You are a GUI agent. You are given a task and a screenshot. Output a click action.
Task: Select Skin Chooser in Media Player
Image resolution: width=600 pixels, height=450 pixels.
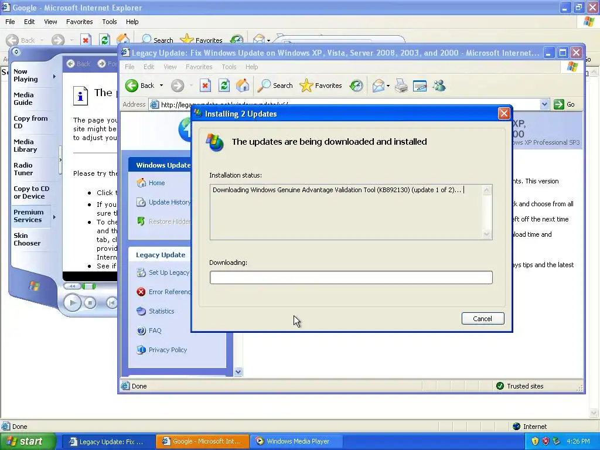click(27, 239)
